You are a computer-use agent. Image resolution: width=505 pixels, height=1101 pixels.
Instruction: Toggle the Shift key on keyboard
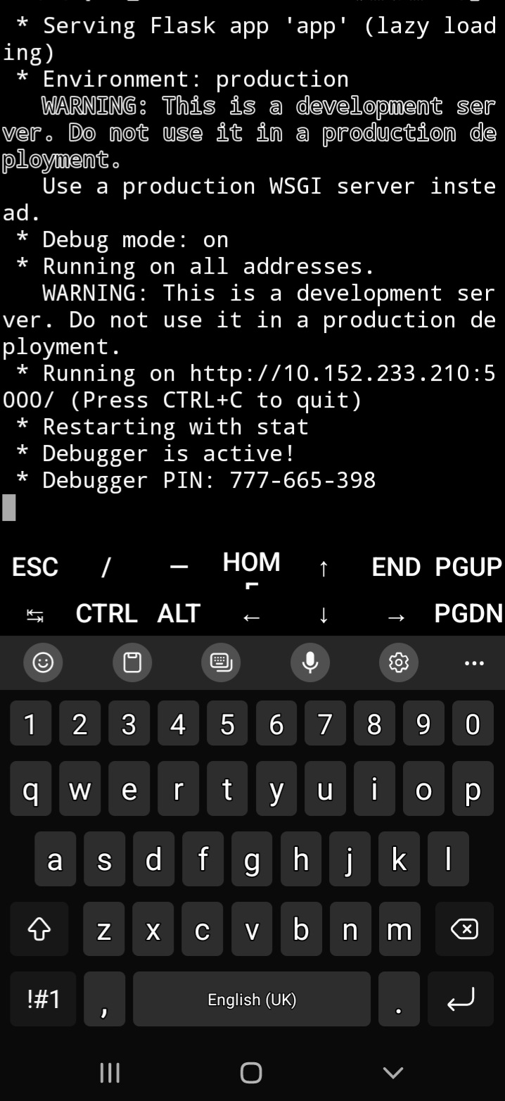(39, 929)
